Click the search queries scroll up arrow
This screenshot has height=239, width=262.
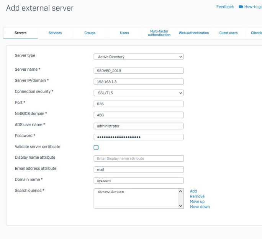pos(181,191)
